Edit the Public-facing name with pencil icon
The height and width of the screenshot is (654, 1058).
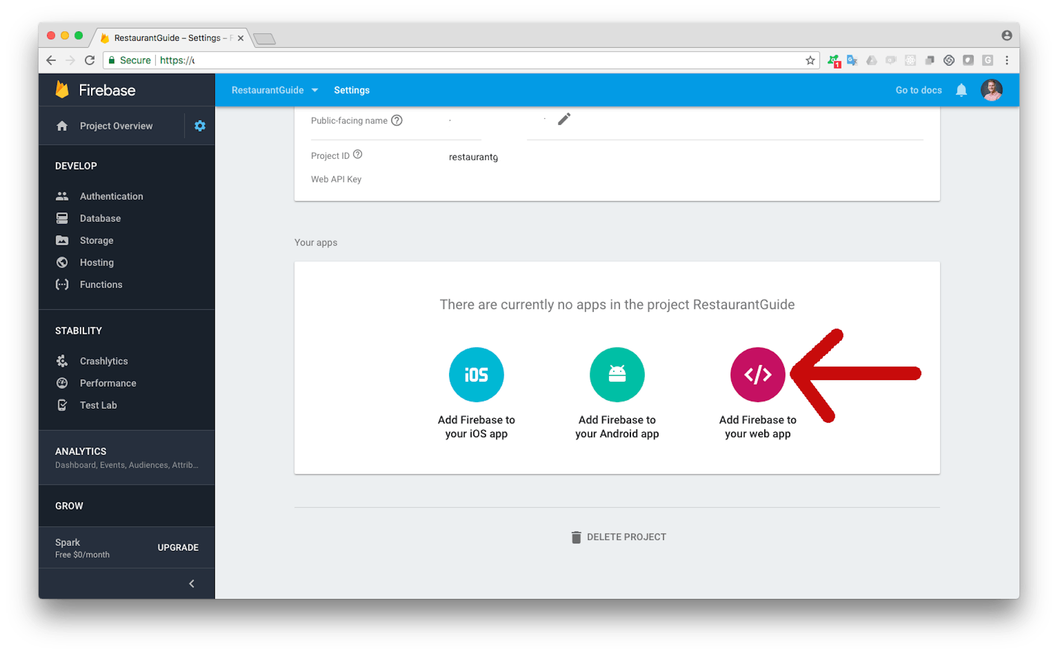click(564, 119)
